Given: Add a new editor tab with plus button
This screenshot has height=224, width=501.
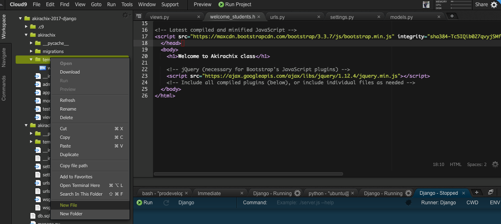Looking at the screenshot, I should click(x=452, y=16).
